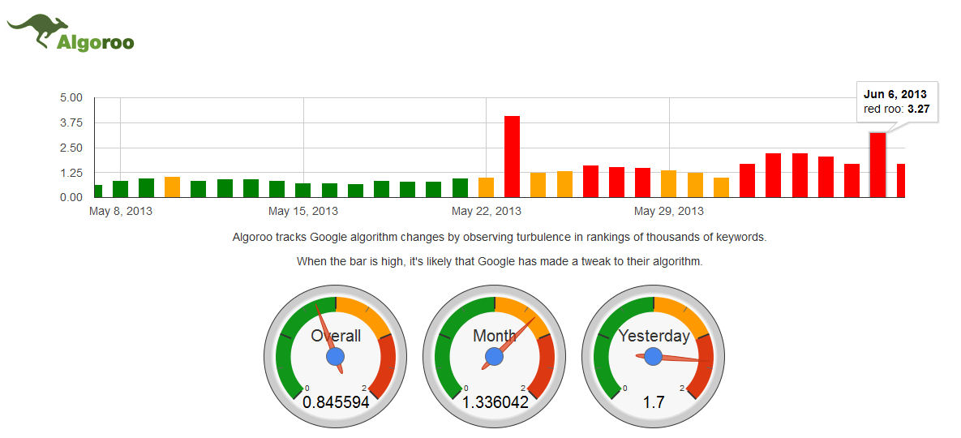Select the lone orange bar on May 10

click(172, 187)
